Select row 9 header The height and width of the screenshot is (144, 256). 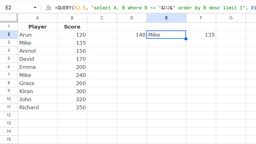[x=9, y=91]
